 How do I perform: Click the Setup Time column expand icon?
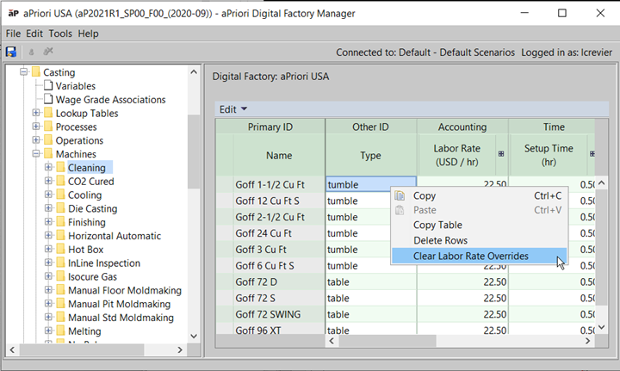pos(592,154)
